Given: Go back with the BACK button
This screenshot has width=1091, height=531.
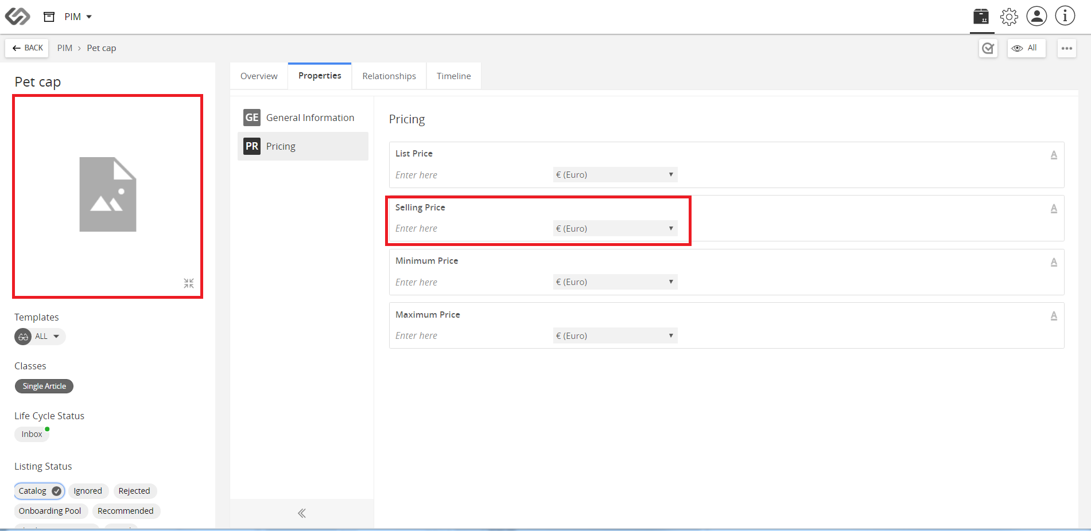Looking at the screenshot, I should 28,48.
